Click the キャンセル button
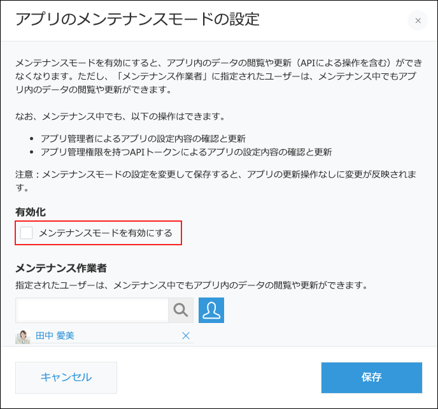438x409 pixels. [66, 378]
